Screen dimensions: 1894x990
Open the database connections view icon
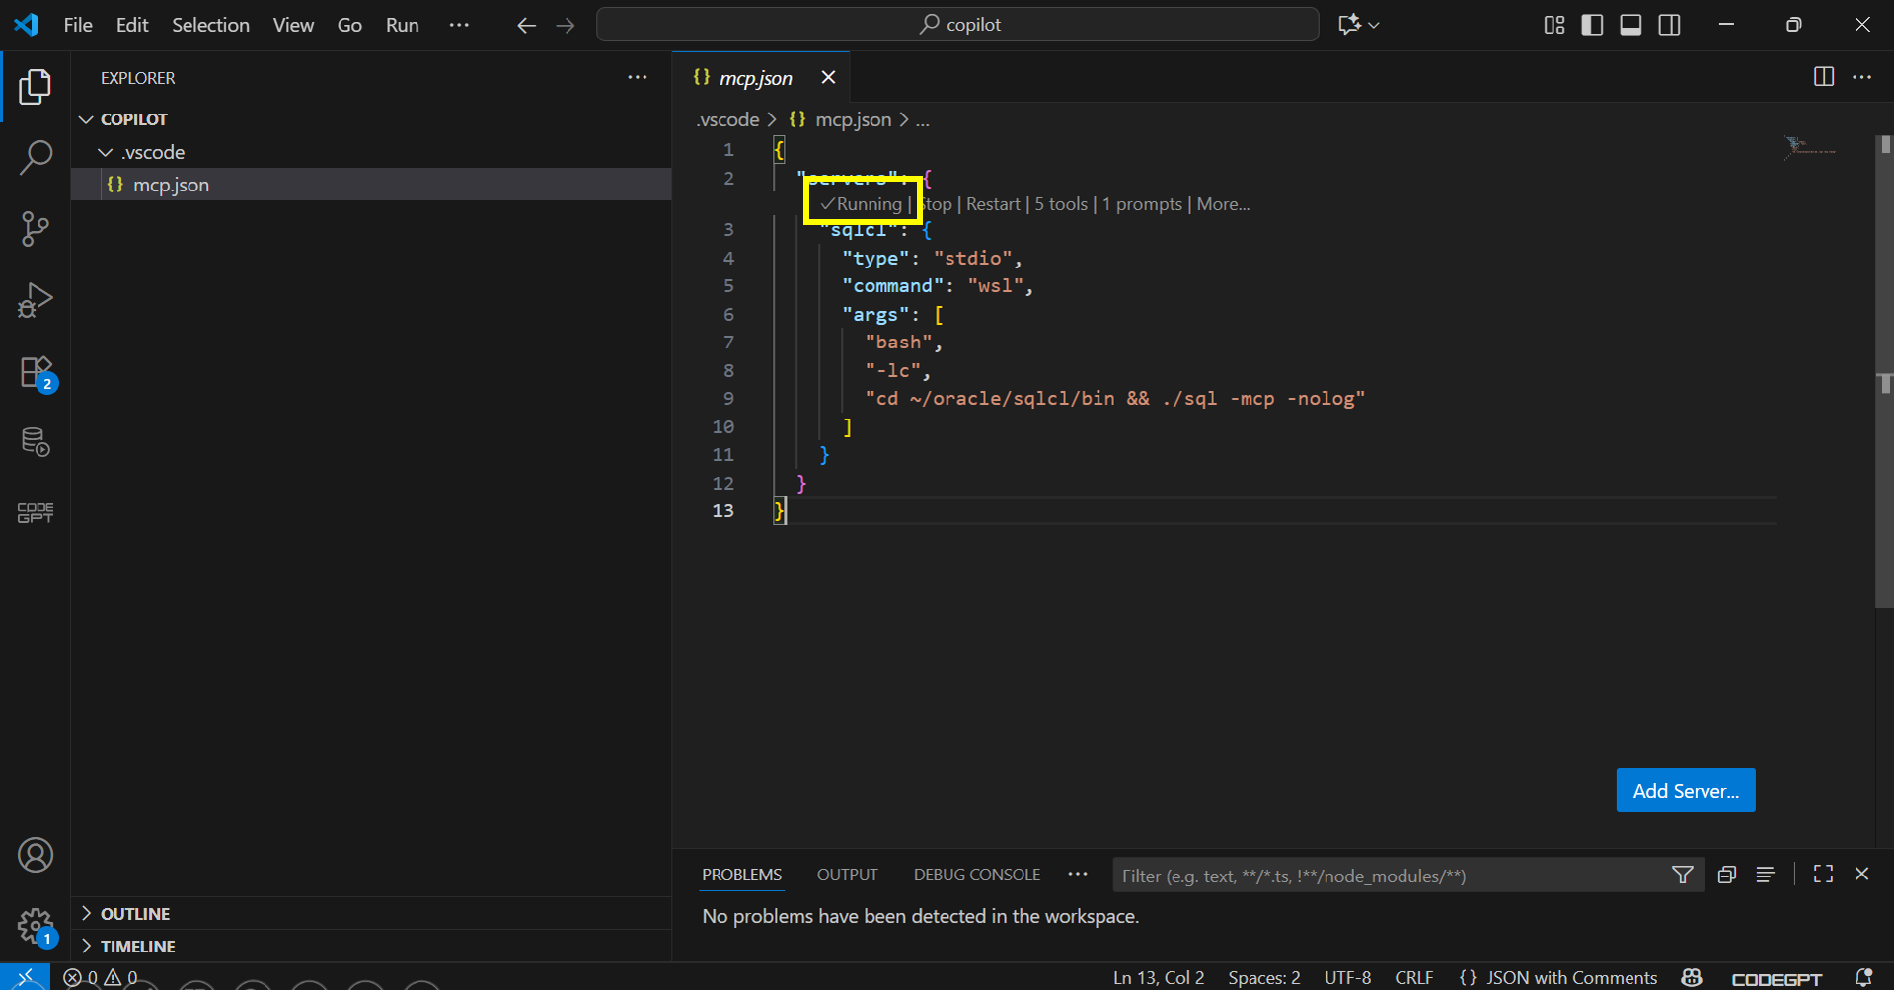(36, 442)
